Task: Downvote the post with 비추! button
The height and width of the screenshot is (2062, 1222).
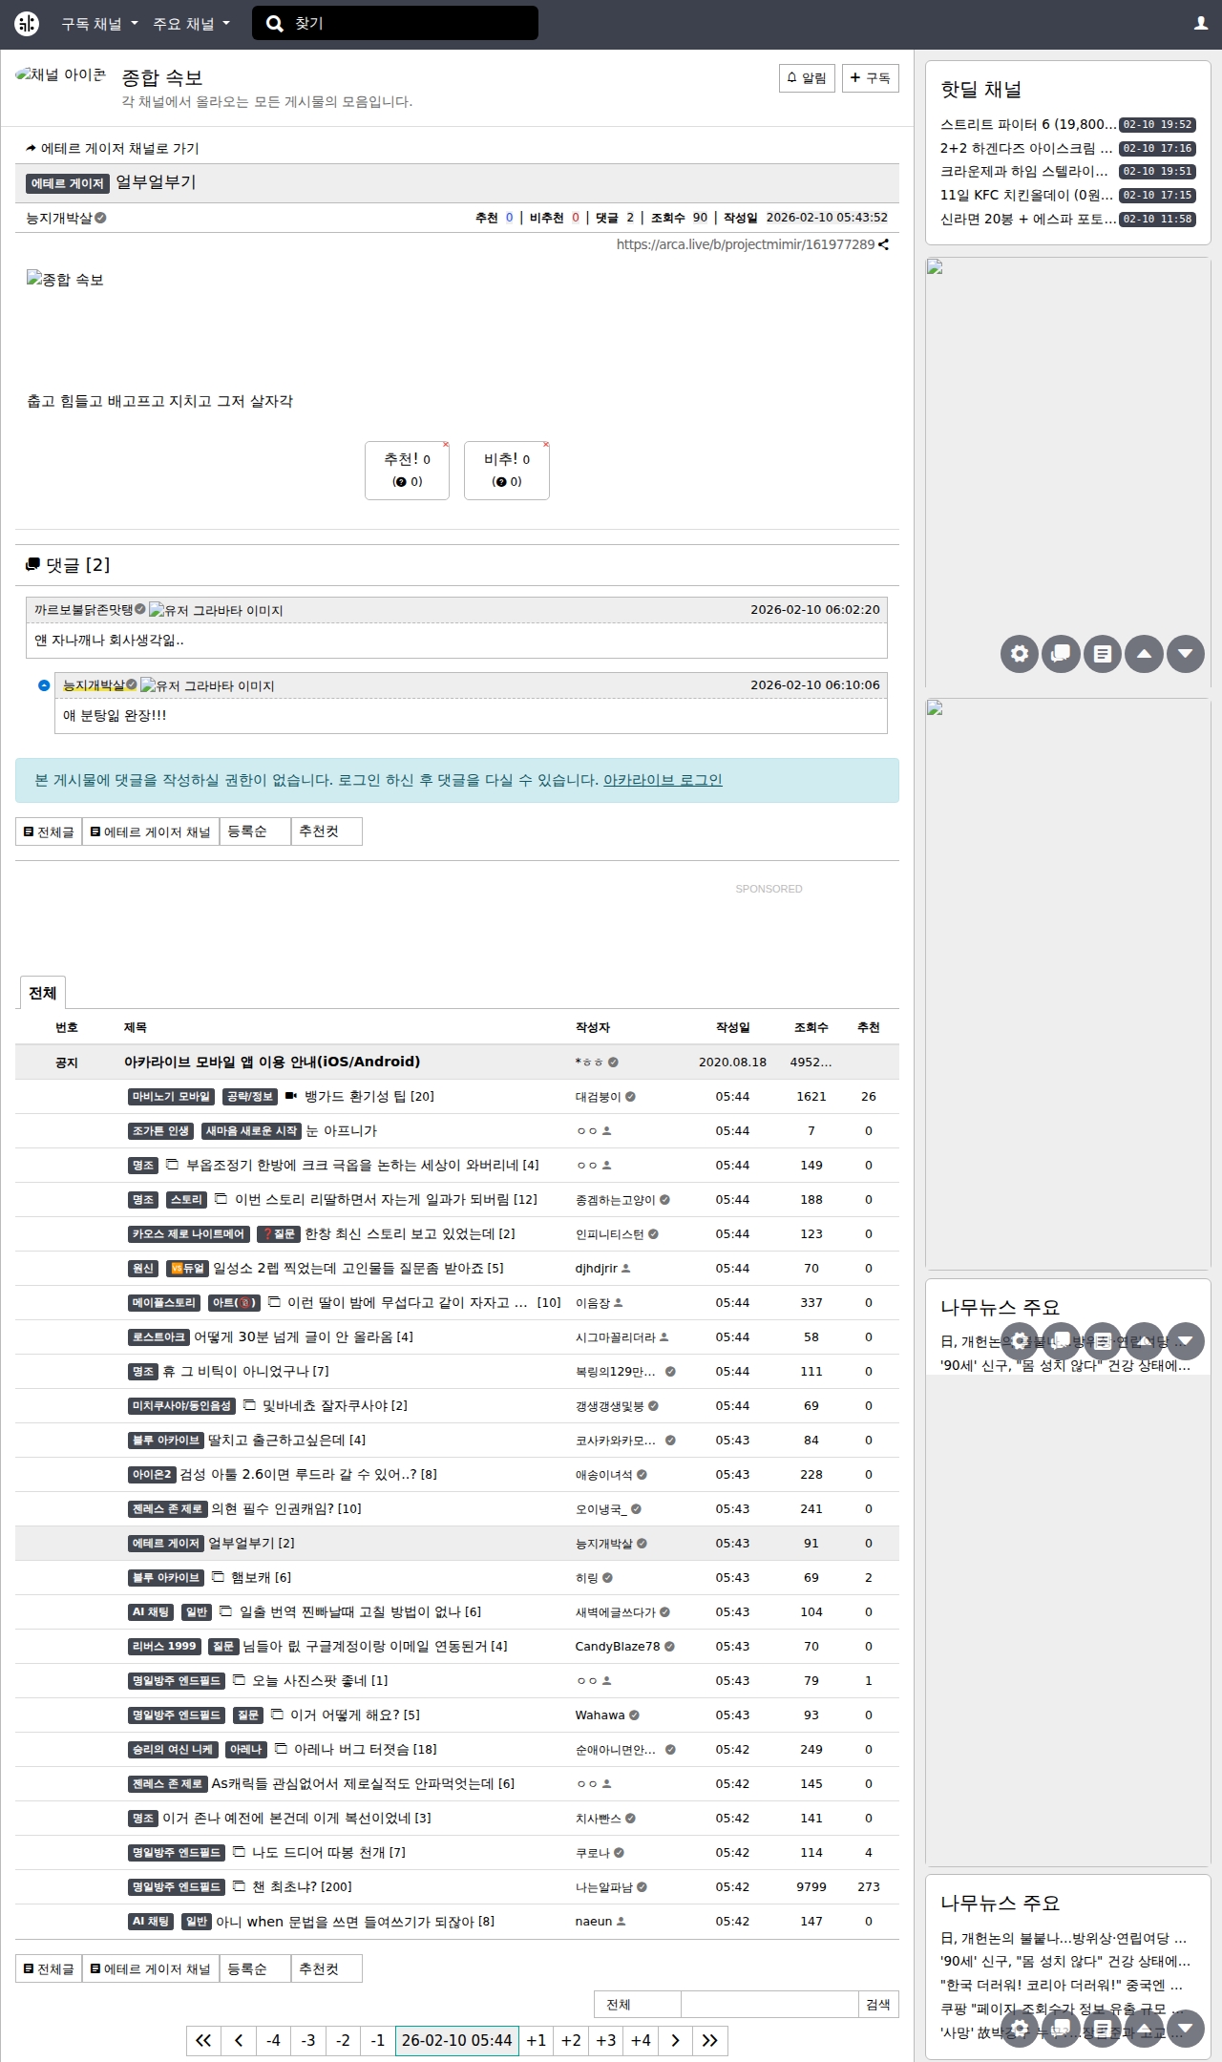Action: pos(506,470)
